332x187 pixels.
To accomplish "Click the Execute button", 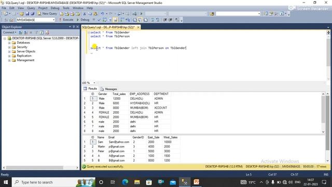I will point(66,20).
